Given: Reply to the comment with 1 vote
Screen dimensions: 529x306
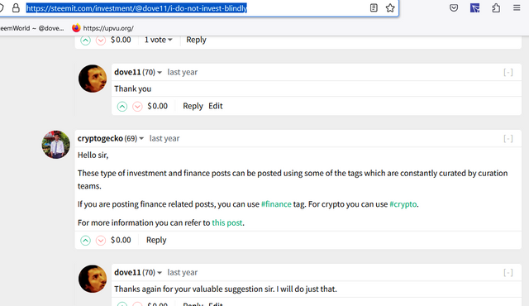Looking at the screenshot, I should pyautogui.click(x=196, y=40).
